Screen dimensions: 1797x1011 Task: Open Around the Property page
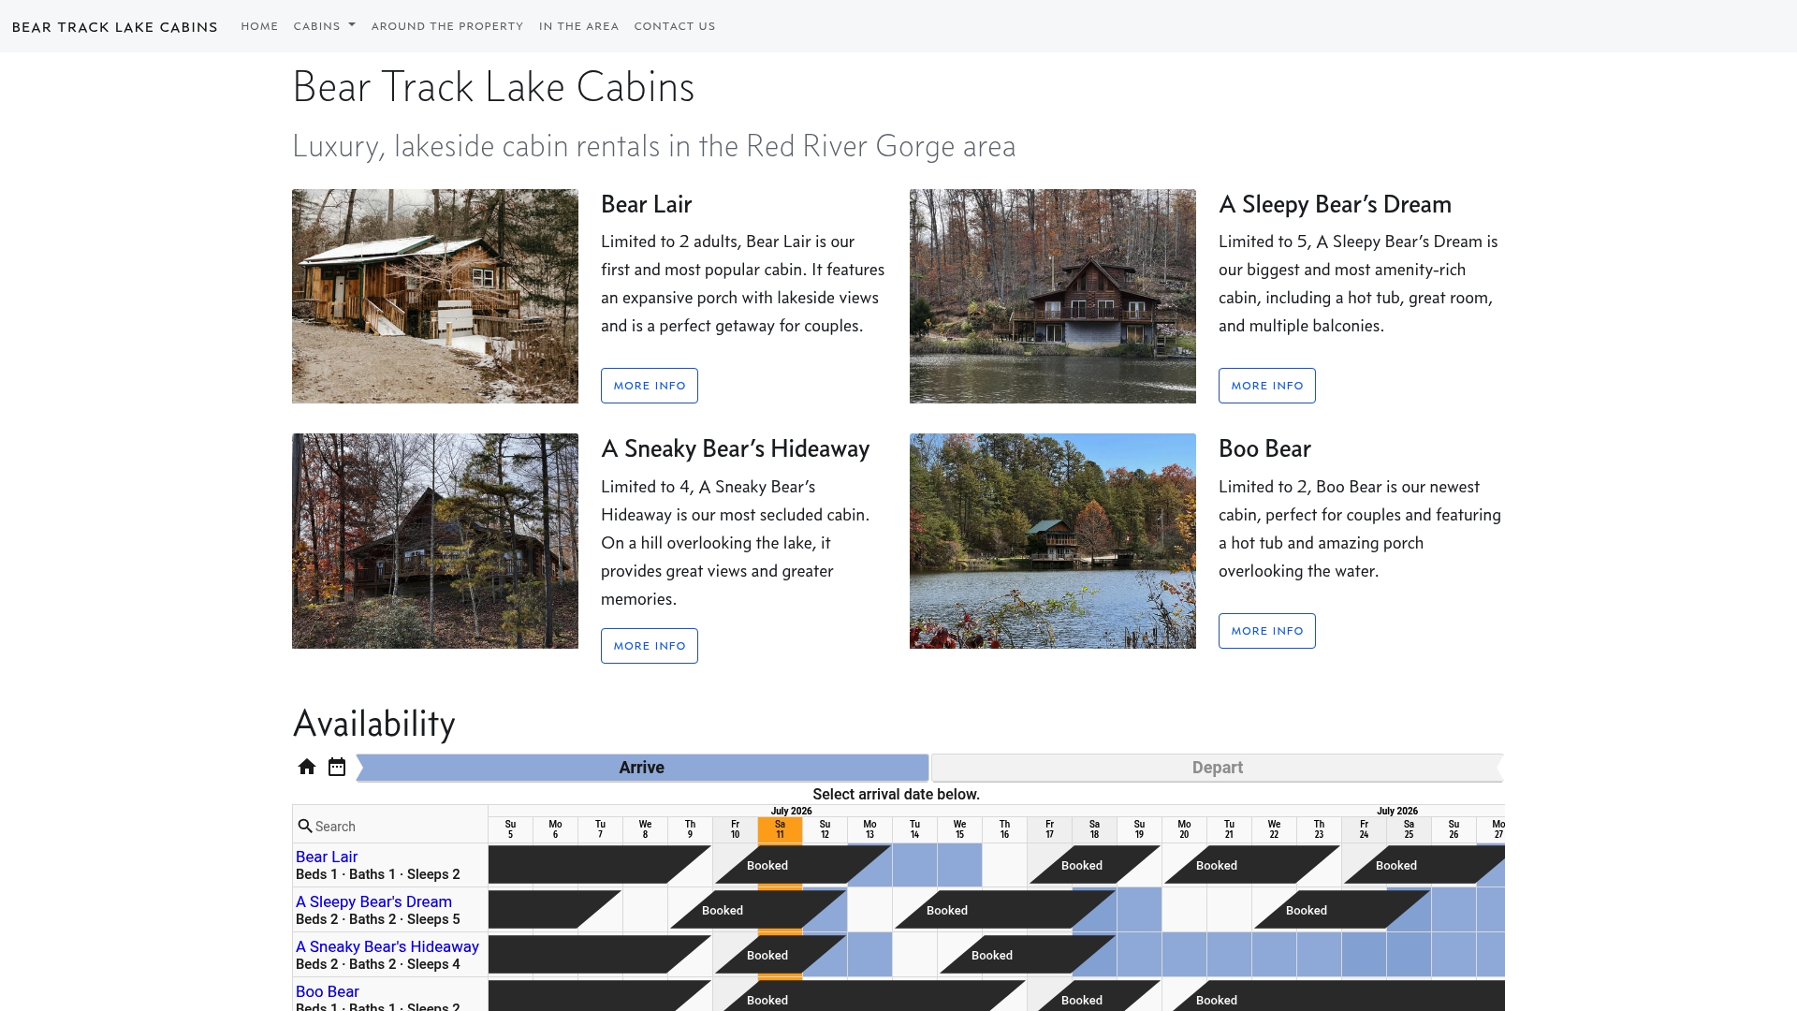coord(447,26)
